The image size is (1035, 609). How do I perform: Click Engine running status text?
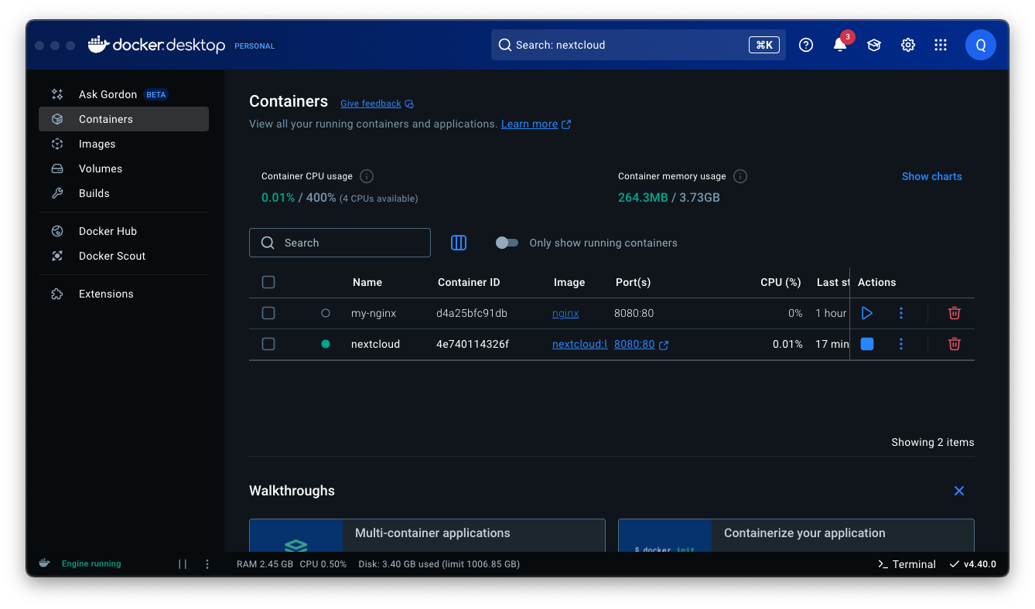point(91,564)
